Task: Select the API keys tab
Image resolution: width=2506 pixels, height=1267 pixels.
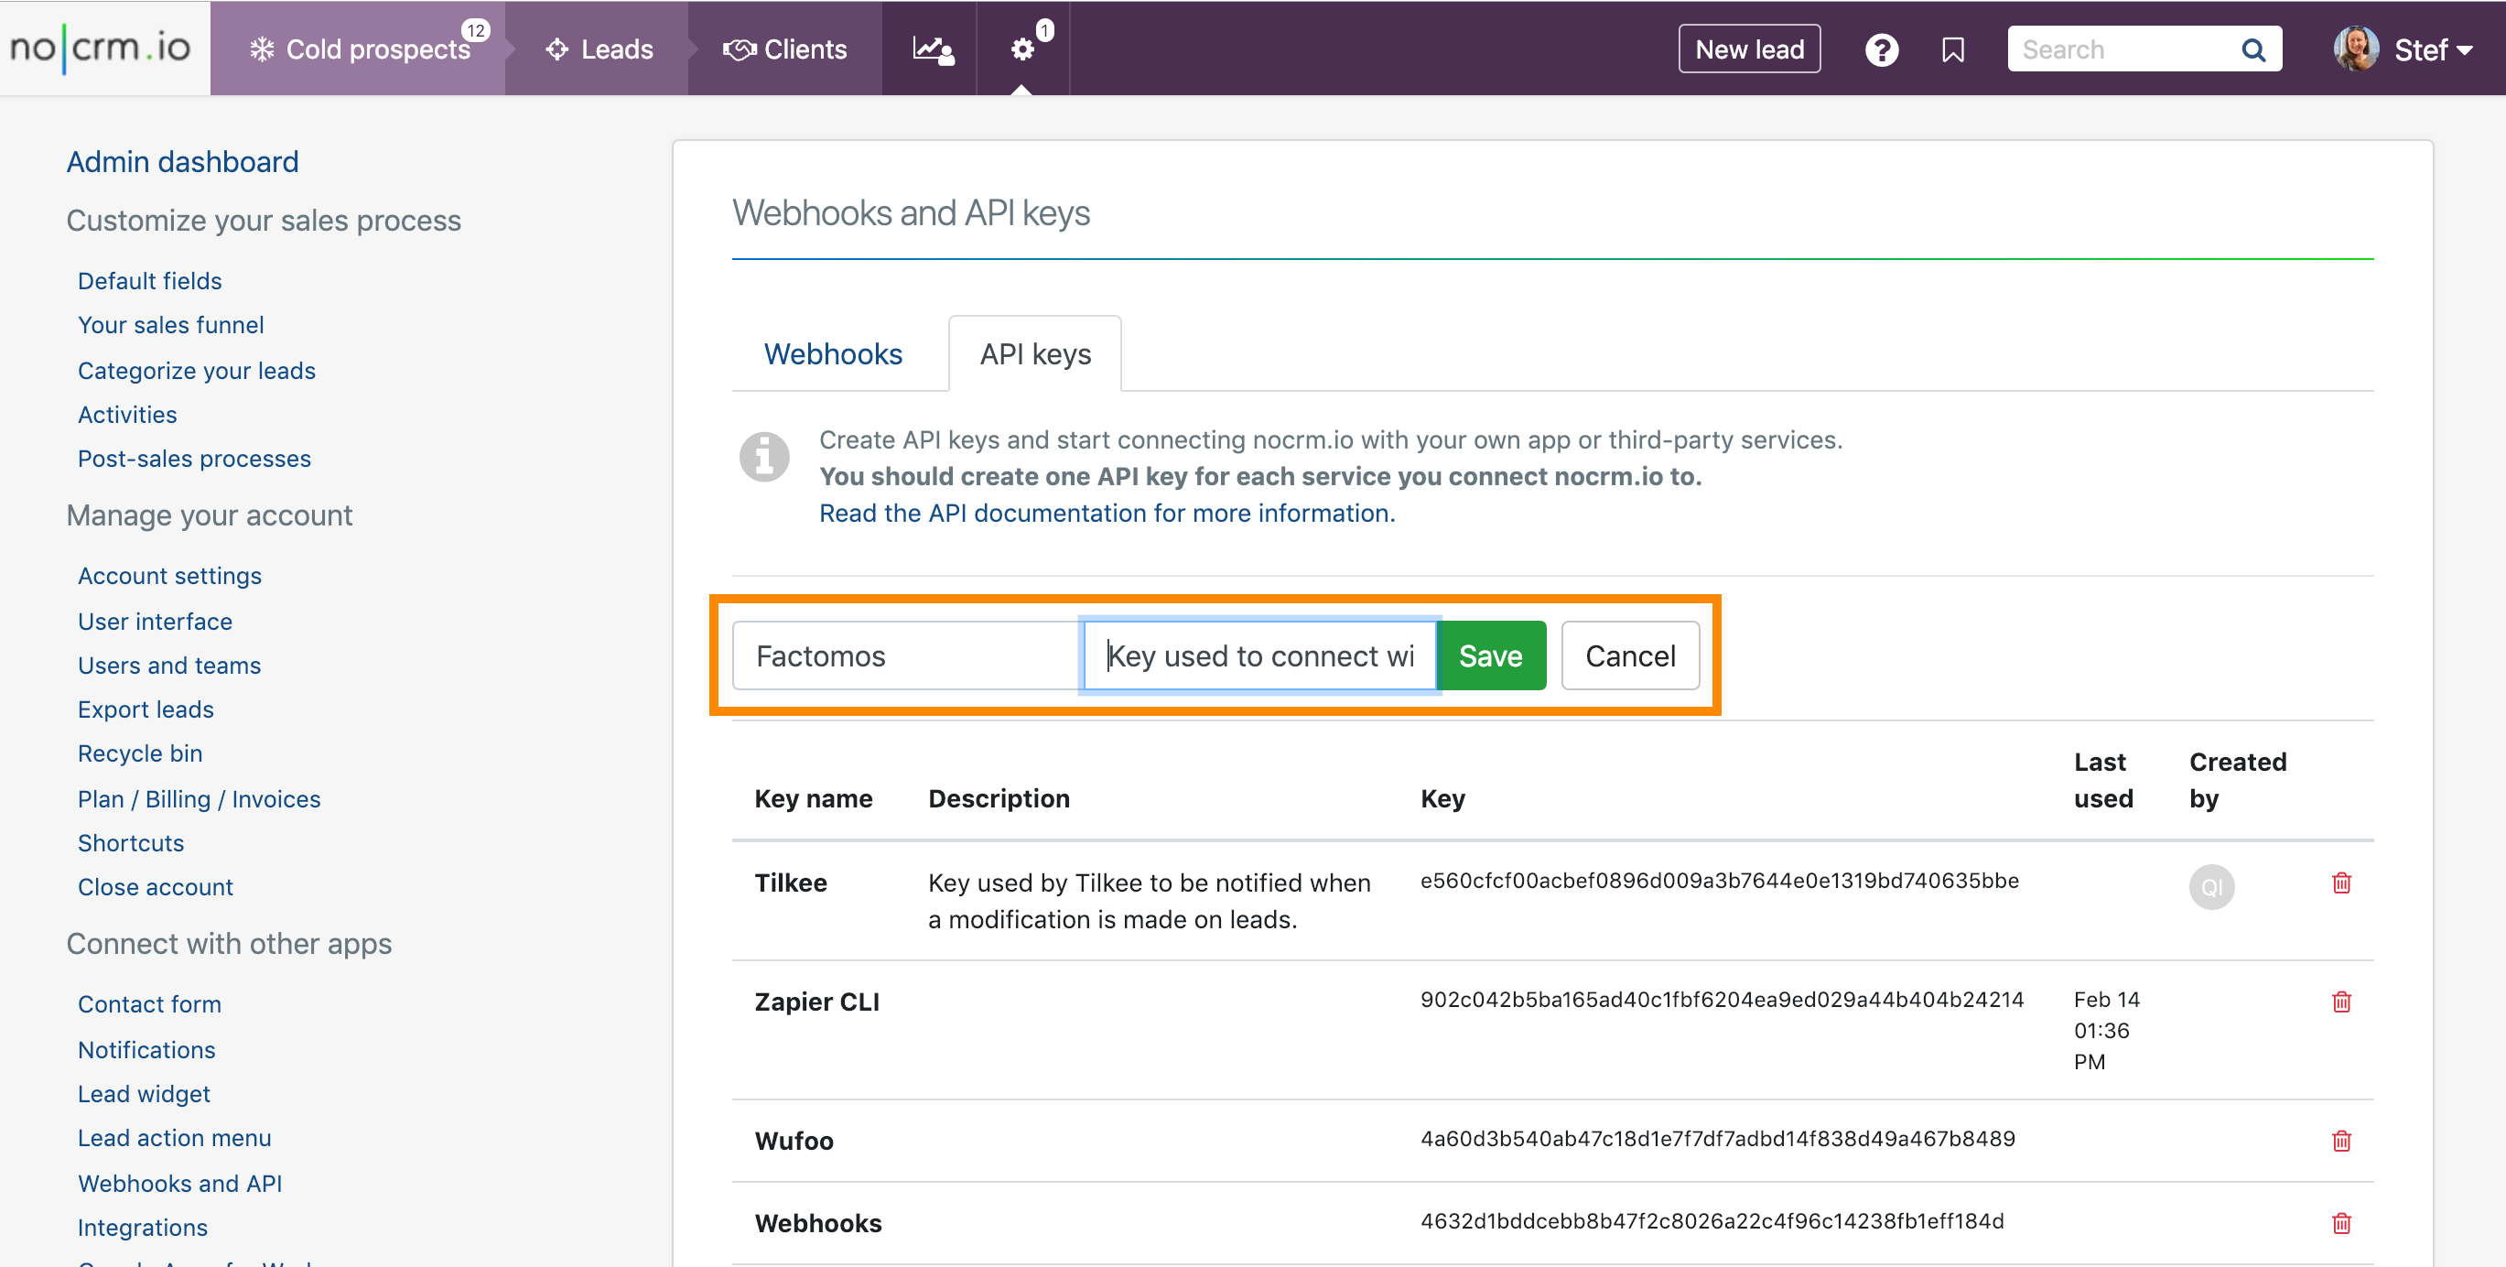Action: coord(1035,354)
